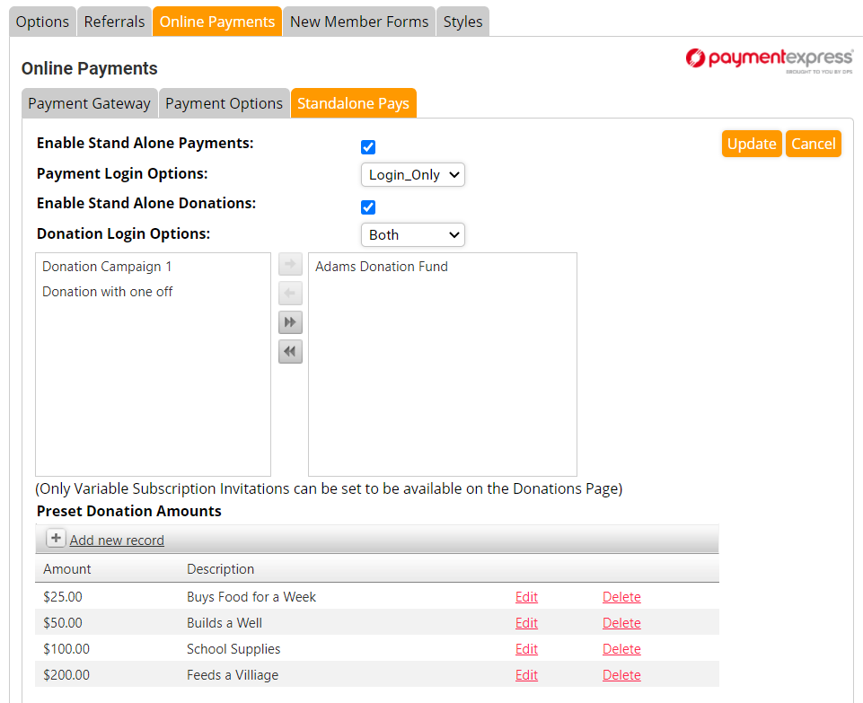Screen dimensions: 863x703
Task: Open the Payment Login Options dropdown
Action: click(412, 174)
